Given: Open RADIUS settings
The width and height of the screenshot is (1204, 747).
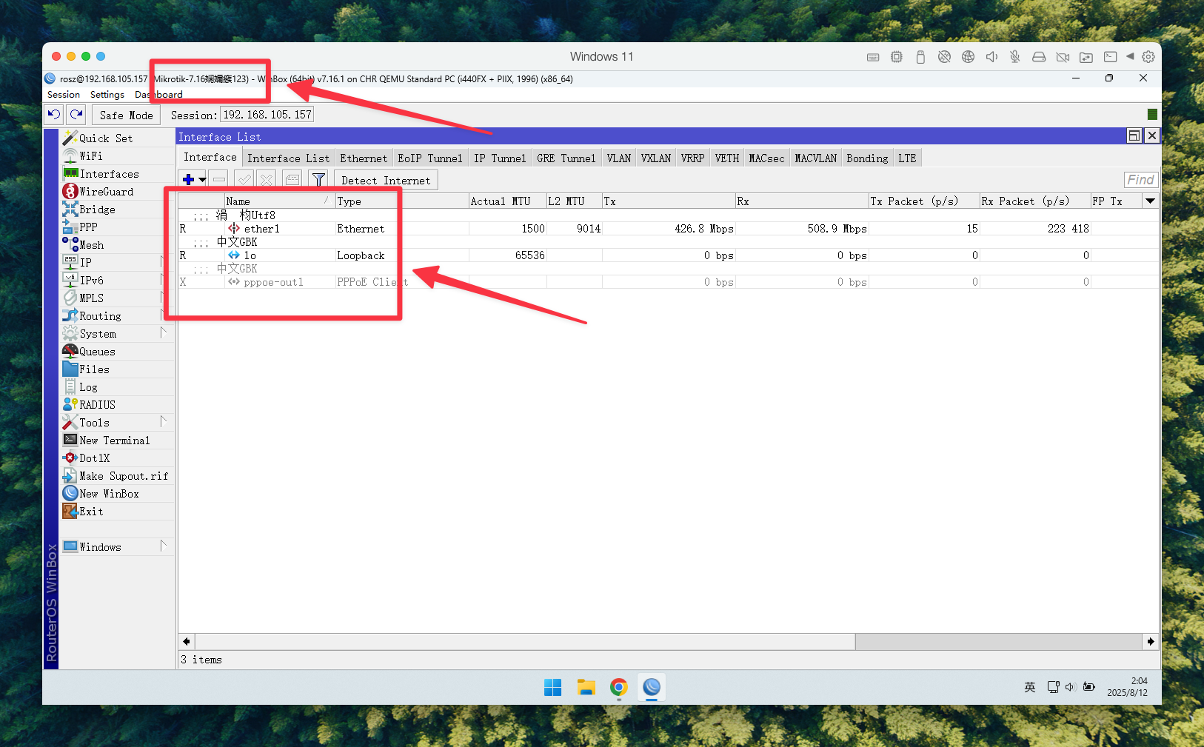Looking at the screenshot, I should point(97,405).
